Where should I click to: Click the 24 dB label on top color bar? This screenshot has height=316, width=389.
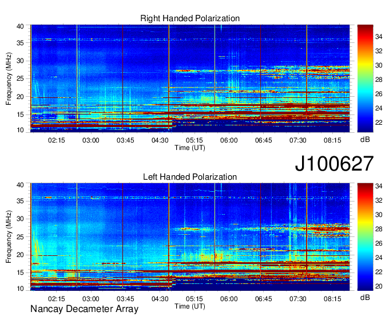[x=379, y=108]
